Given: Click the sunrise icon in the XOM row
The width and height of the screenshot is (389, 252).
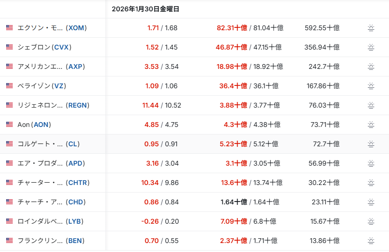Looking at the screenshot, I should 371,28.
